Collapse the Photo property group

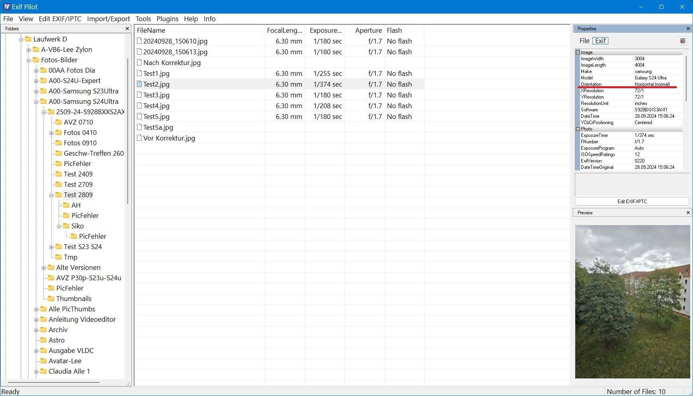(x=578, y=129)
